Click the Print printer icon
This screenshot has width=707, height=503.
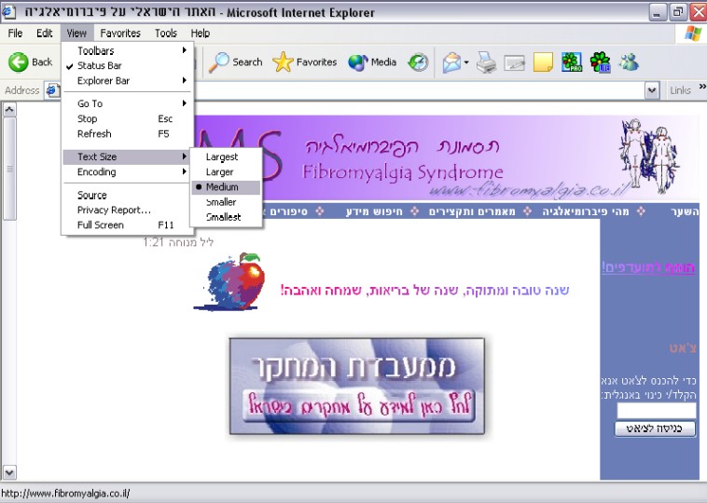(x=486, y=62)
